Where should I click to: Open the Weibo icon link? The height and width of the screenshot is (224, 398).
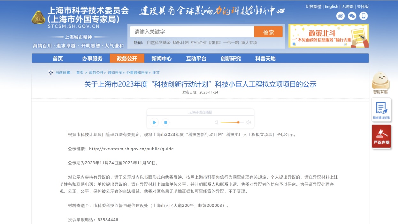[x=341, y=16]
